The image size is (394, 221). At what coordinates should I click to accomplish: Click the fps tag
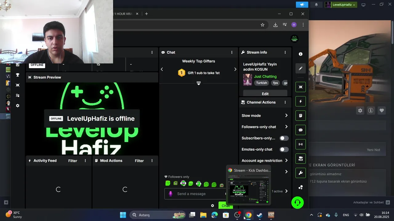tap(275, 83)
